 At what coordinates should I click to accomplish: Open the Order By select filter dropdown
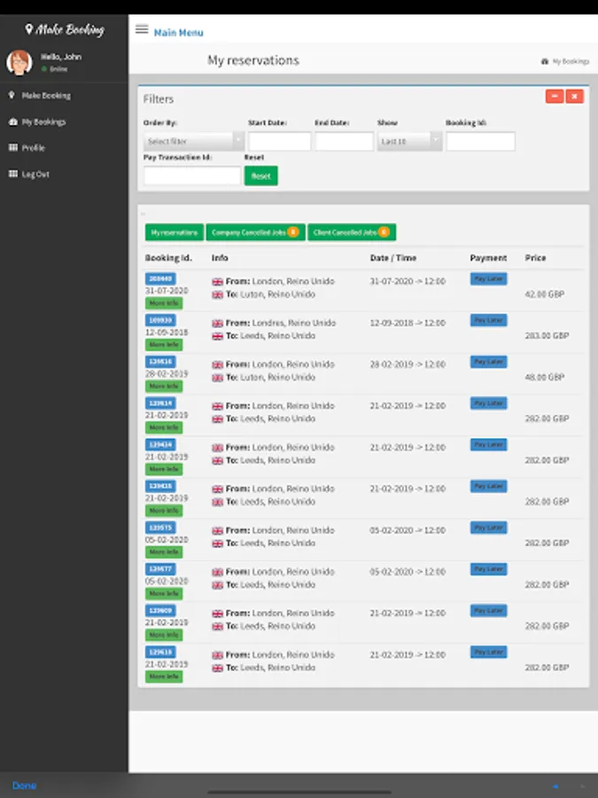point(194,141)
